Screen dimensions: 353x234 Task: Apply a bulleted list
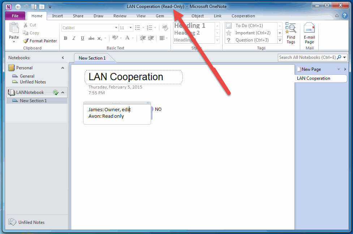click(x=137, y=28)
